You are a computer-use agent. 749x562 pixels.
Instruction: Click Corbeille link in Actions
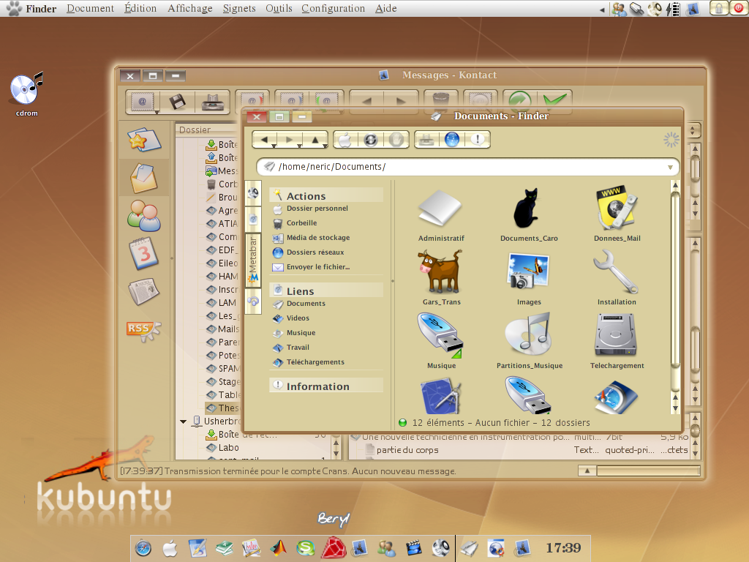(x=302, y=223)
